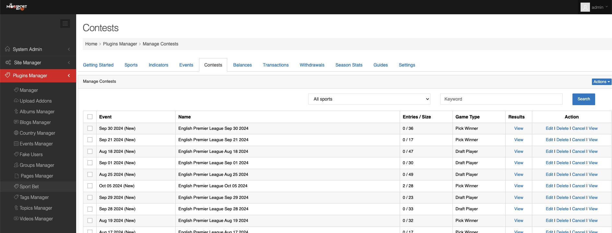Click the Tags Manager tag icon
Screen dimensions: 612x233
click(16, 197)
